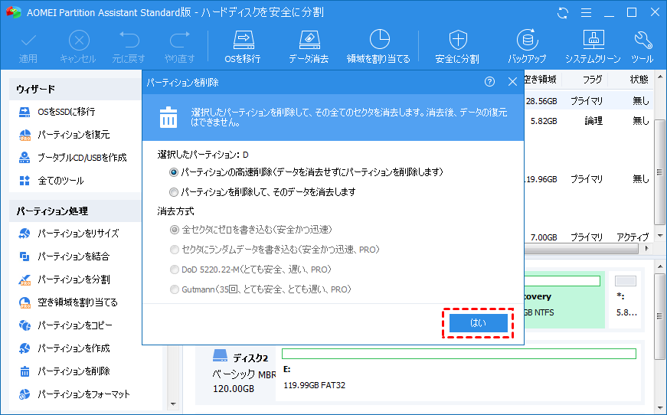
Task: Click the キャンセル toolbar icon
Action: 78,47
